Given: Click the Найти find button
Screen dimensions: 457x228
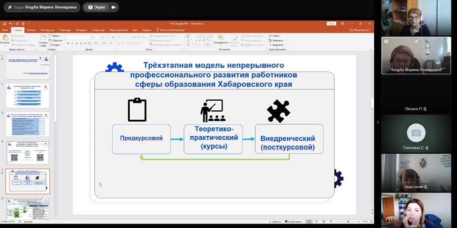Looking at the screenshot, I should click(x=275, y=36).
